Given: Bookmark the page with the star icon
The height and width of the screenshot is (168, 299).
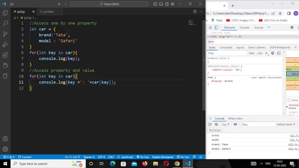Looking at the screenshot, I should [280, 13].
